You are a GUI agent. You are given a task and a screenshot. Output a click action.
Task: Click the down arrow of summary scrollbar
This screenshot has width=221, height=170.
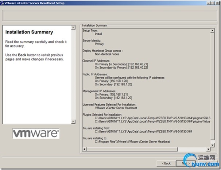pos(212,145)
